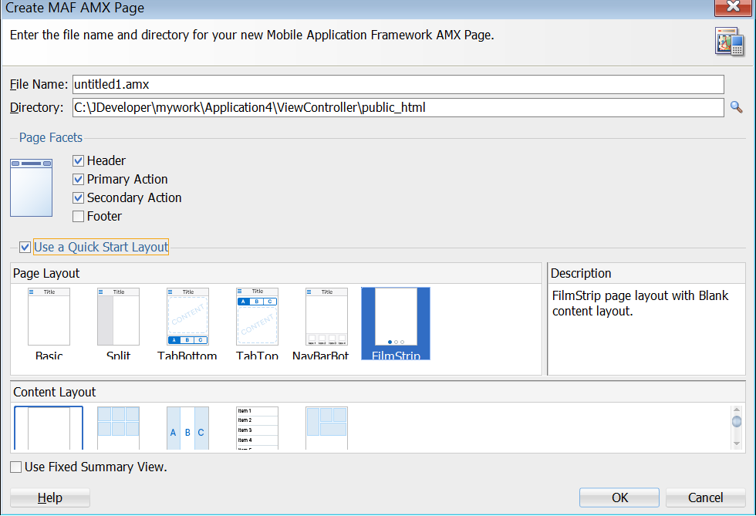Click the Description panel heading
The height and width of the screenshot is (516, 756).
point(580,274)
